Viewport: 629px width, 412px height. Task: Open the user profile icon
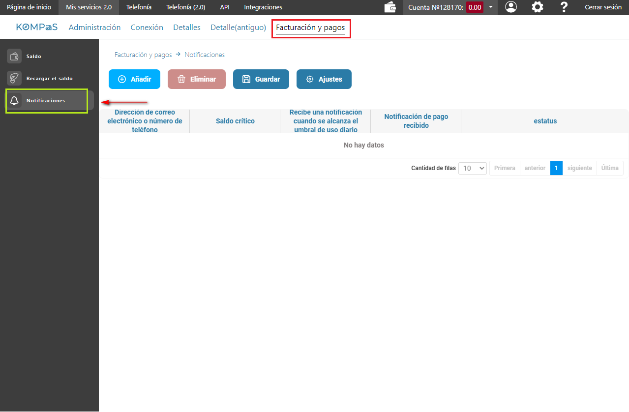511,7
